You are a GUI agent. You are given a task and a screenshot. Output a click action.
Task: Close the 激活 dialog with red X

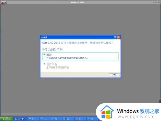point(119,37)
